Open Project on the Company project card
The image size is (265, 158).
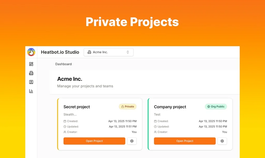coord(185,141)
